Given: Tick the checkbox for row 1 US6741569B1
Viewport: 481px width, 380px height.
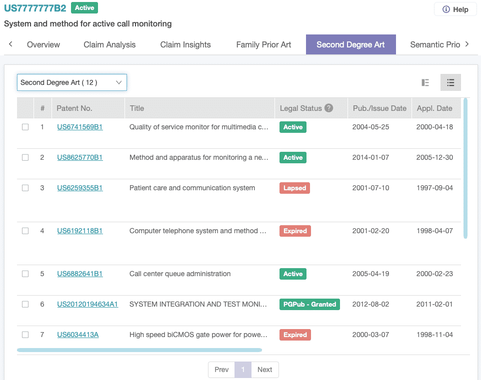Looking at the screenshot, I should pos(25,127).
